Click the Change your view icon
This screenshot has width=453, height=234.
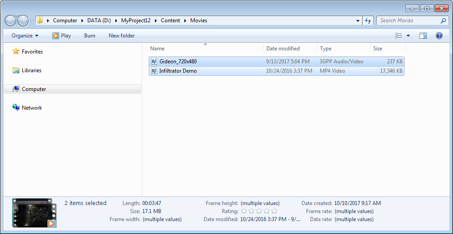tap(399, 36)
